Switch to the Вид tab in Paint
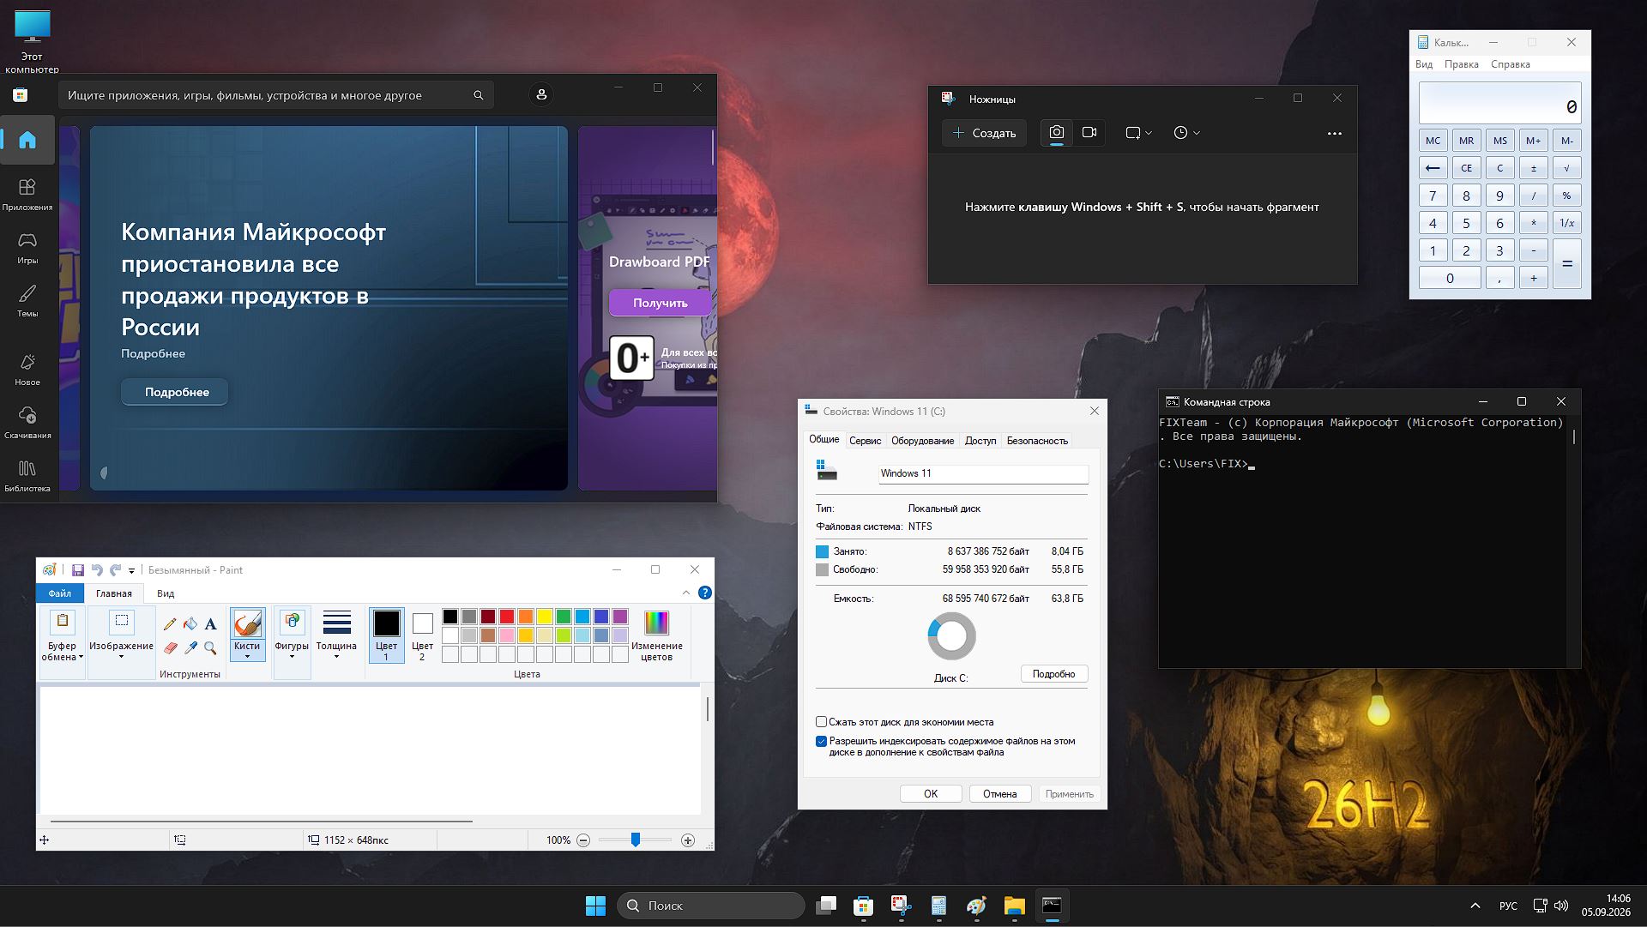The width and height of the screenshot is (1647, 927). click(x=166, y=593)
